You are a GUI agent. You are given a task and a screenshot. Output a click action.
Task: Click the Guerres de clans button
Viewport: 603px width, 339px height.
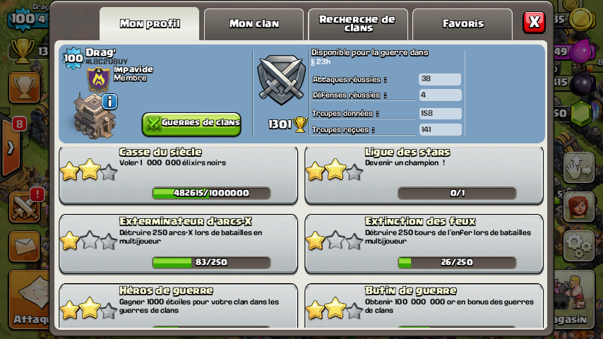click(x=191, y=124)
